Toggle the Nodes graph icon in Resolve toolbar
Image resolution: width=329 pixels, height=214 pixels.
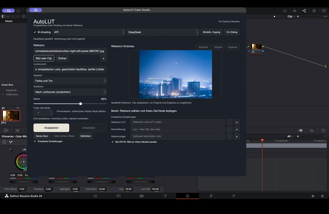click(x=304, y=11)
